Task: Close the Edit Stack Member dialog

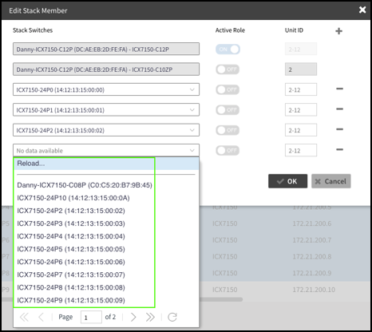Action: pos(362,10)
